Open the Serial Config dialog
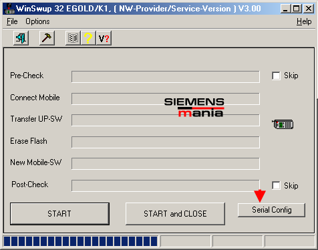This screenshot has height=250, width=318. coord(271,210)
